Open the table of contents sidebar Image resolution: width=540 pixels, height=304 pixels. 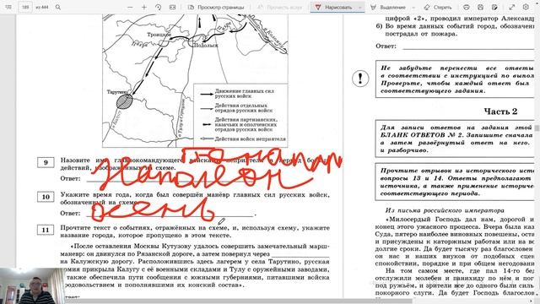[8, 7]
